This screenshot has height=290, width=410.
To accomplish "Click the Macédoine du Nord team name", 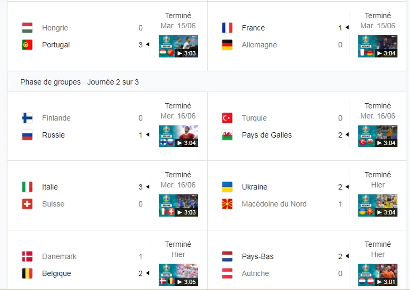I will tap(274, 204).
